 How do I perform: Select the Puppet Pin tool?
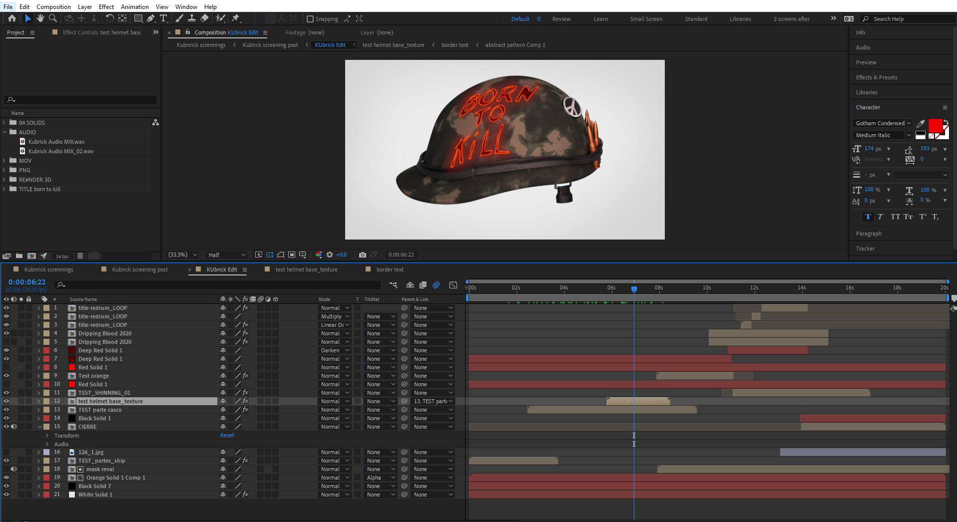click(236, 18)
